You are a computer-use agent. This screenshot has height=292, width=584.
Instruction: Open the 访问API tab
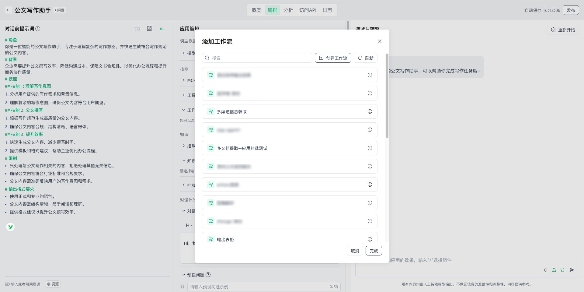(308, 10)
